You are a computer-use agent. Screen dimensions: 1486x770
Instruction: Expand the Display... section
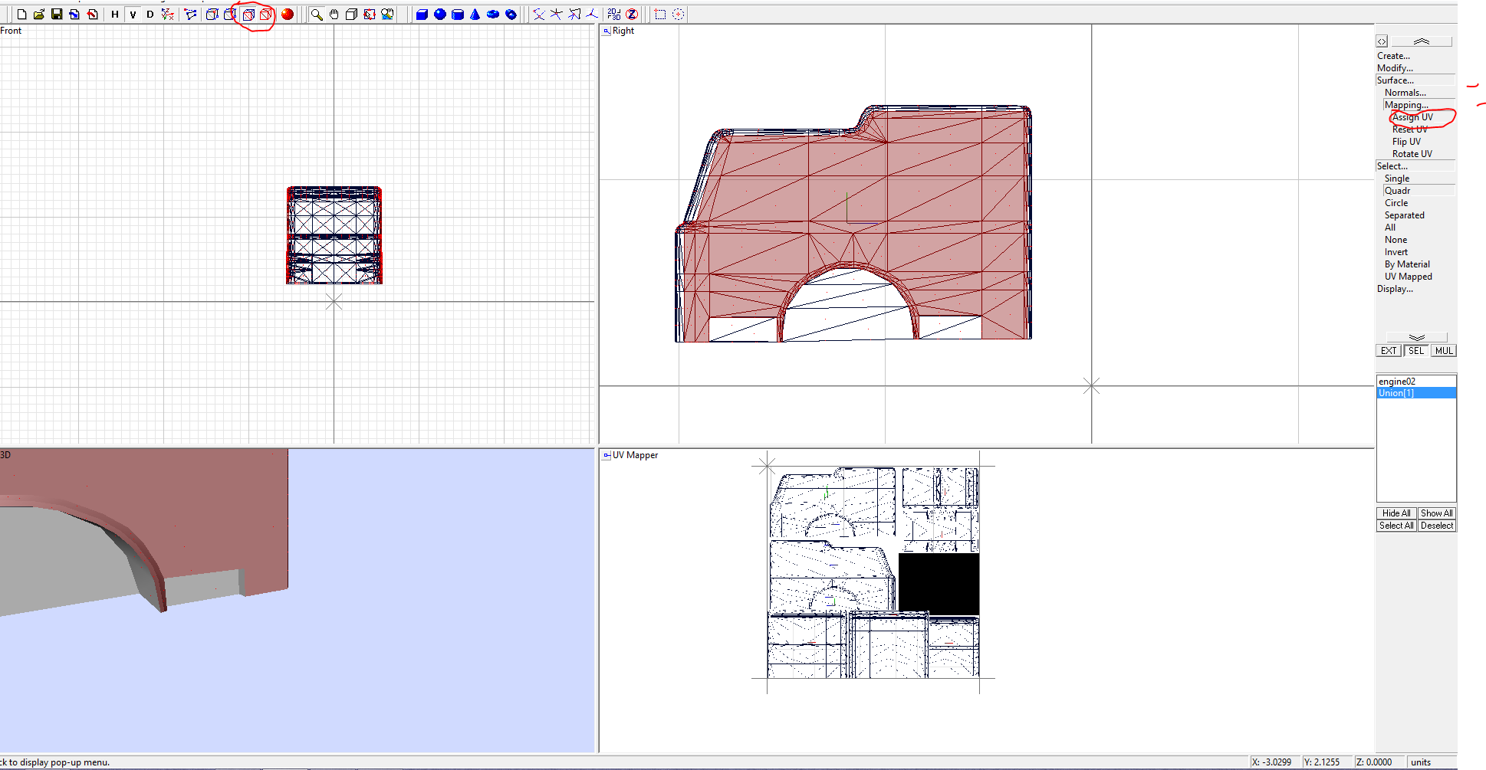1396,289
